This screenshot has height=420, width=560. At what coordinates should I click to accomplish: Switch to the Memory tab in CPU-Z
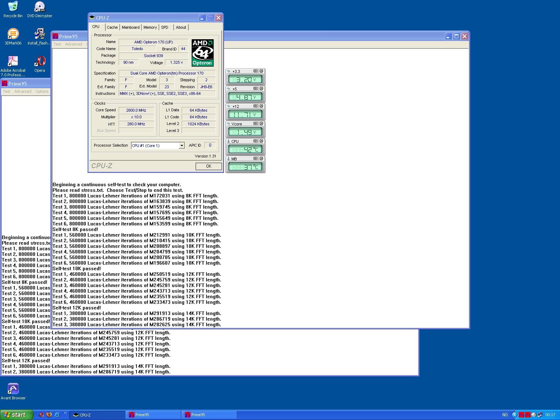point(150,27)
